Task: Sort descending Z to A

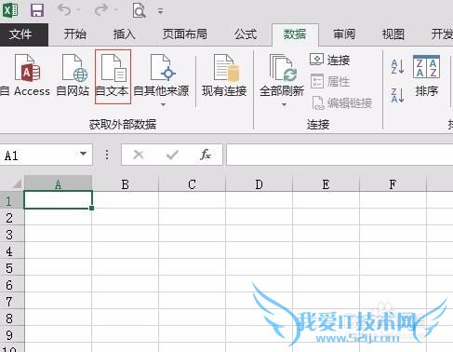Action: [397, 95]
